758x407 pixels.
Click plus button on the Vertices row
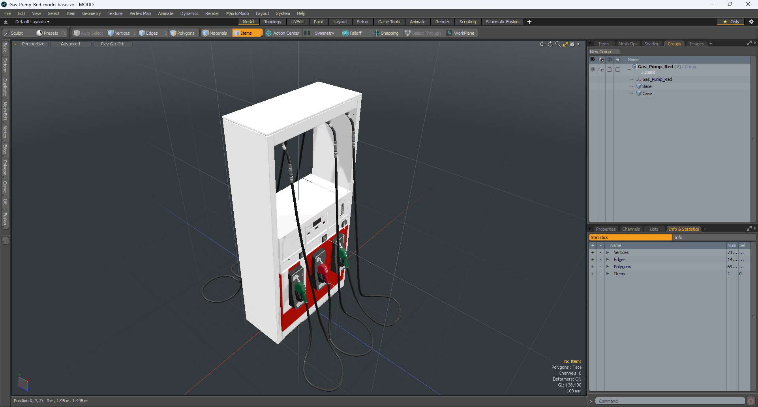coord(593,252)
